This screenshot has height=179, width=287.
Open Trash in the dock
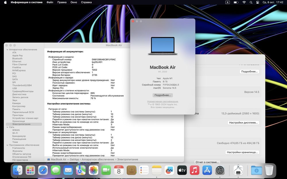(269, 170)
